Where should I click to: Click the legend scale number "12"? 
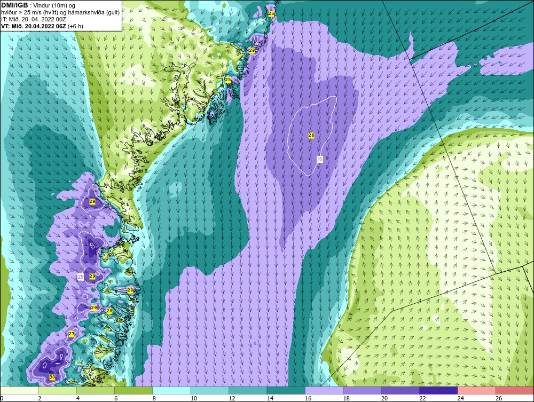[x=232, y=399]
